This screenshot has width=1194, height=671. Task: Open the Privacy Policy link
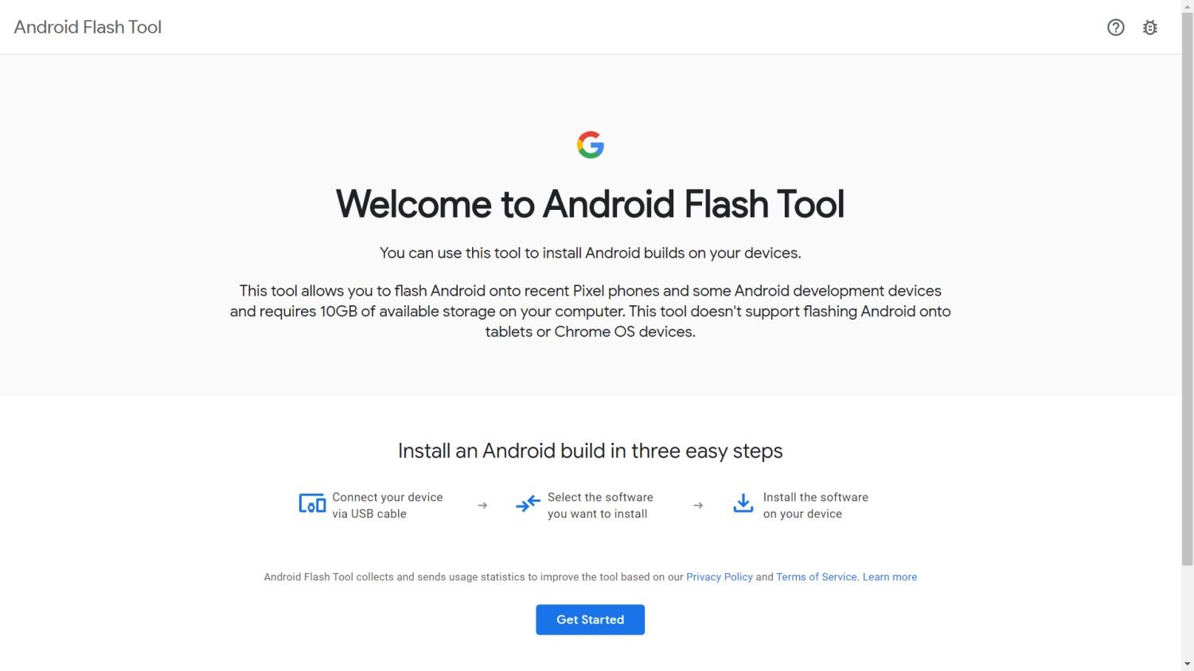[719, 577]
